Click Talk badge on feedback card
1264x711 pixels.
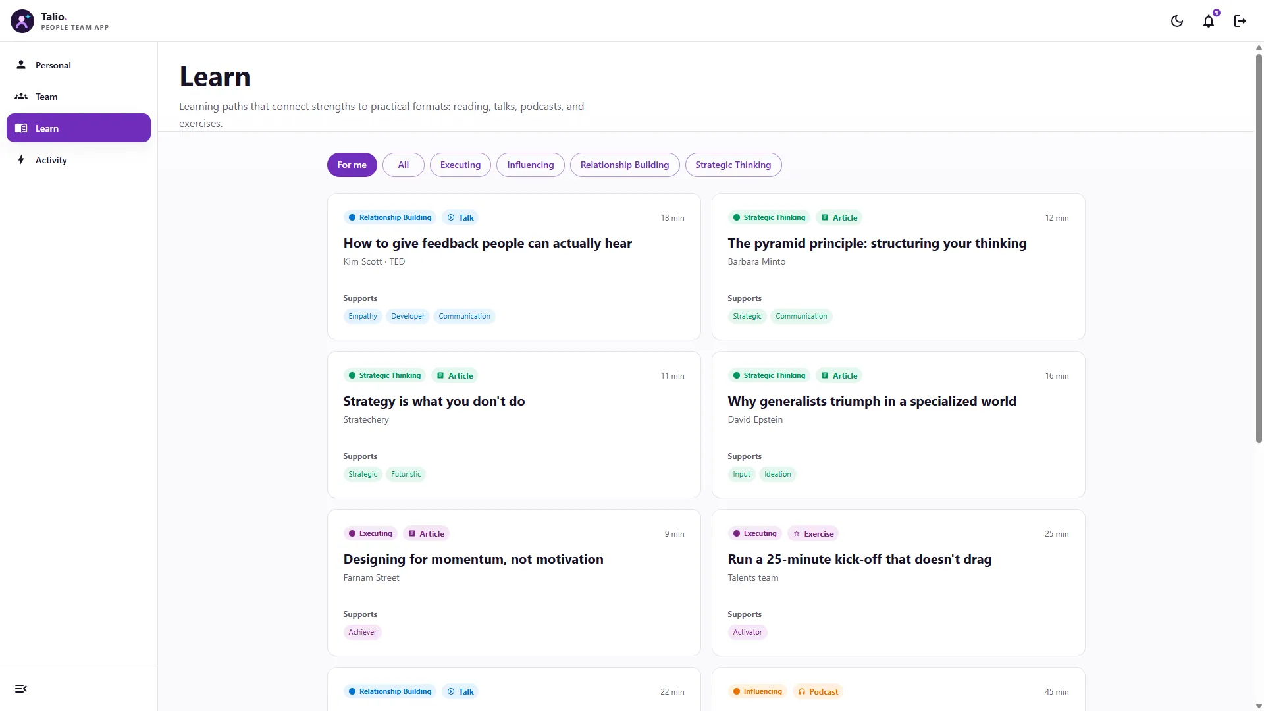click(460, 218)
